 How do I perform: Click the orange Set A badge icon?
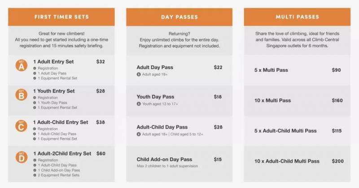(x=21, y=66)
